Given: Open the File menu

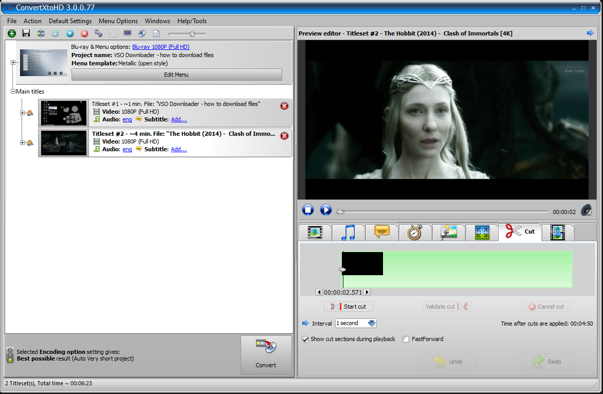Looking at the screenshot, I should [12, 21].
